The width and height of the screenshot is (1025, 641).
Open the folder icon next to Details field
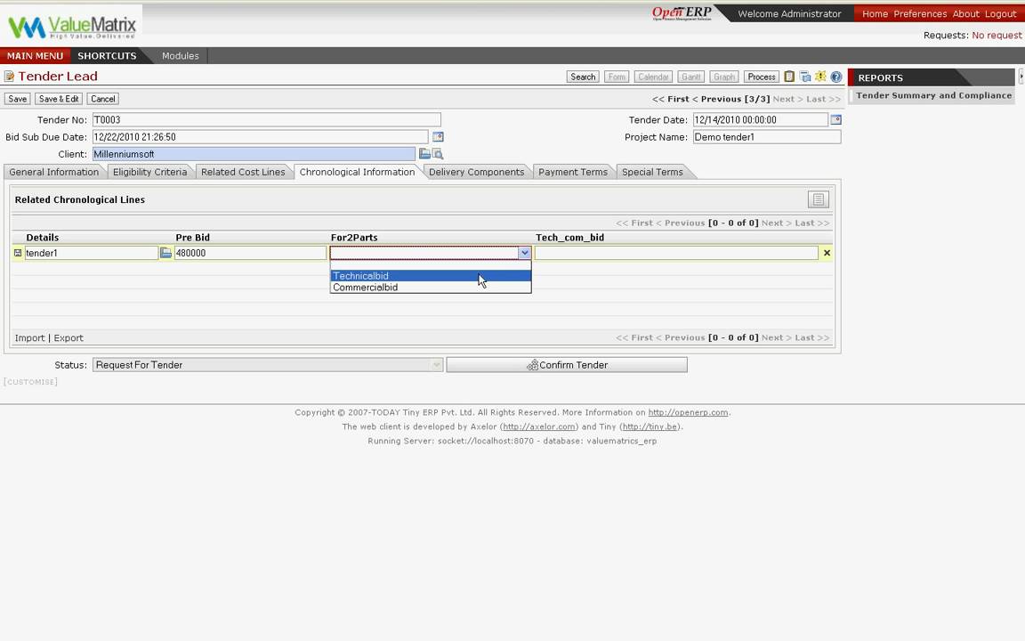166,253
